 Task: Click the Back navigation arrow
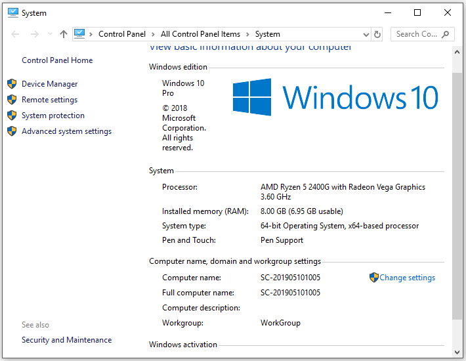coord(15,34)
